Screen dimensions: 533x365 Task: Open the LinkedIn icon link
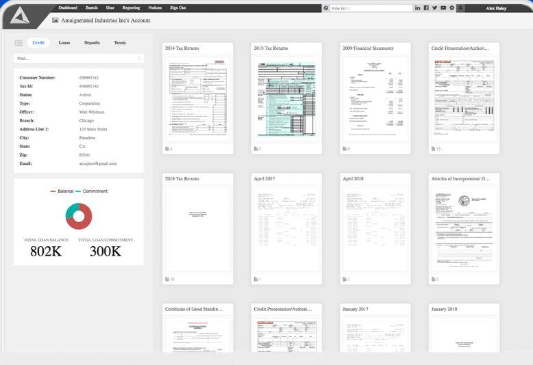tap(417, 8)
